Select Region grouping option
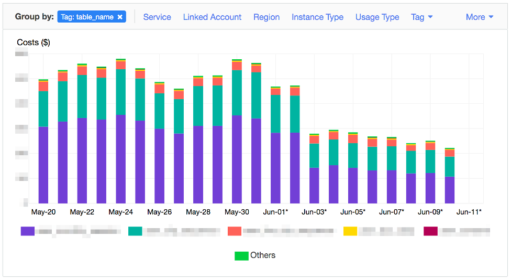Image resolution: width=511 pixels, height=279 pixels. tap(266, 17)
